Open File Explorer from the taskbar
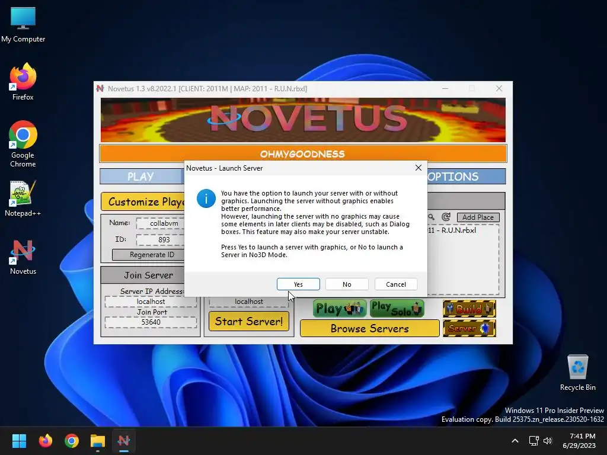Viewport: 607px width, 455px height. tap(98, 441)
